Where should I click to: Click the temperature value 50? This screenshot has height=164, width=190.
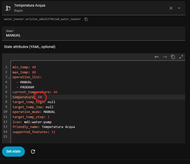(x=40, y=97)
